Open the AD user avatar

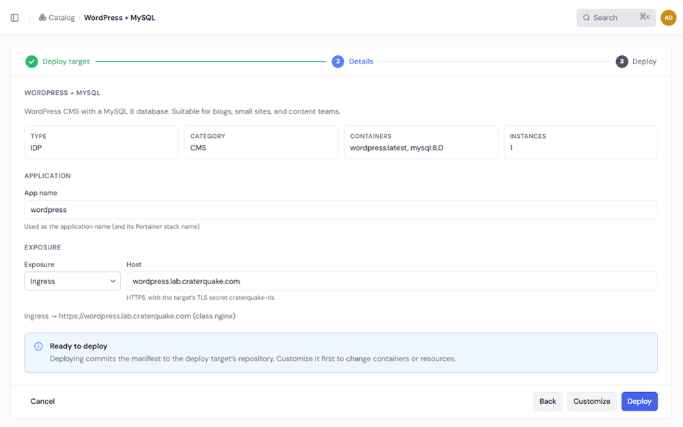coord(668,18)
